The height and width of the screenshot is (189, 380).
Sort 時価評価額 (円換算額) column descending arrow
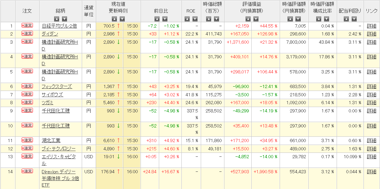298,19
